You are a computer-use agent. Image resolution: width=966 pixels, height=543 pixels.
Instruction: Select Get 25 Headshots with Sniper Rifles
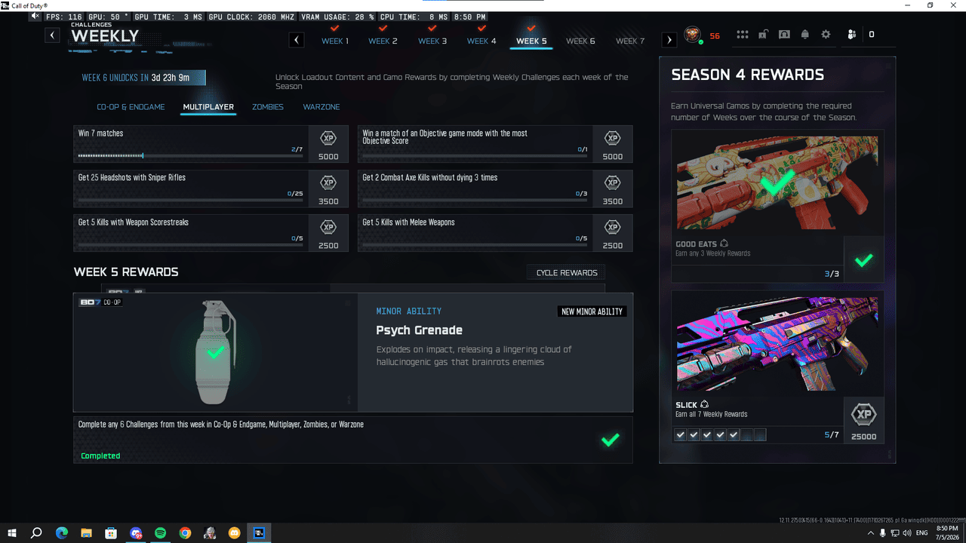(211, 189)
